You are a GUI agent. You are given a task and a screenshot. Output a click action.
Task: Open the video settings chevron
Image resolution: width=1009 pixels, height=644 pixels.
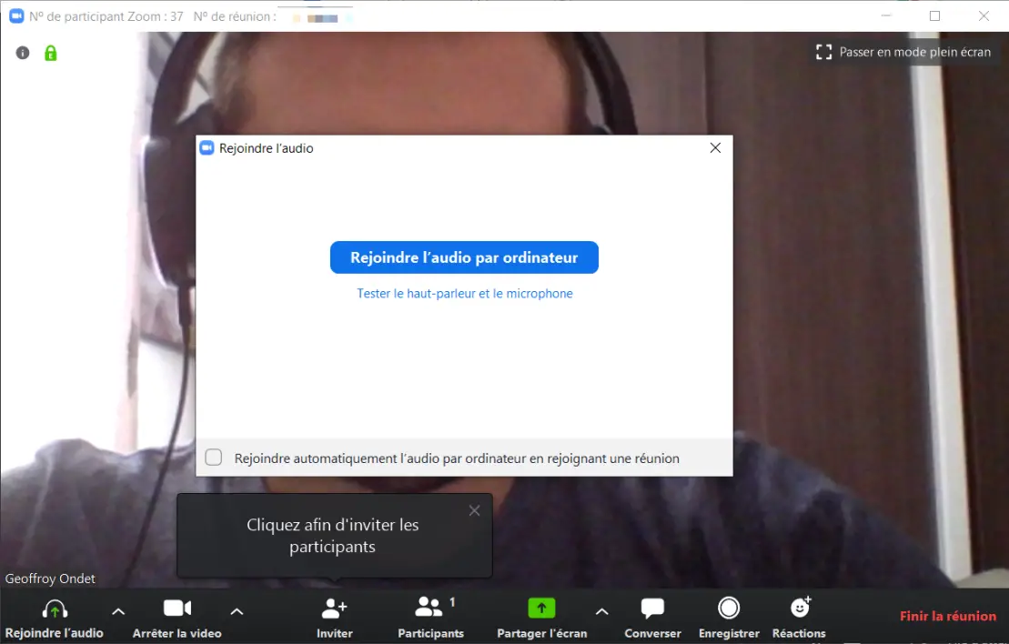[x=237, y=612]
